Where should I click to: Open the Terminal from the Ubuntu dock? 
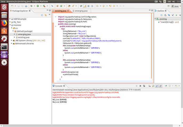tap(4, 47)
